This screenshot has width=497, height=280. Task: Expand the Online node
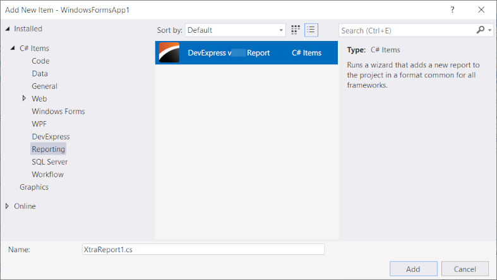click(7, 206)
